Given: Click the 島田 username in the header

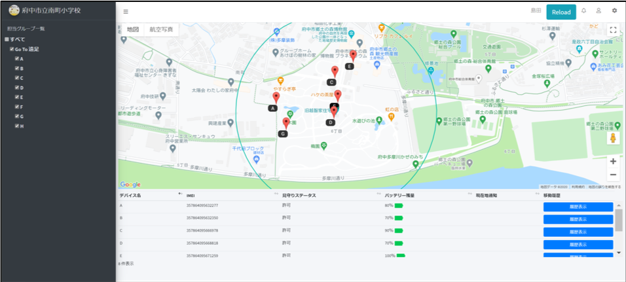Looking at the screenshot, I should tap(536, 11).
